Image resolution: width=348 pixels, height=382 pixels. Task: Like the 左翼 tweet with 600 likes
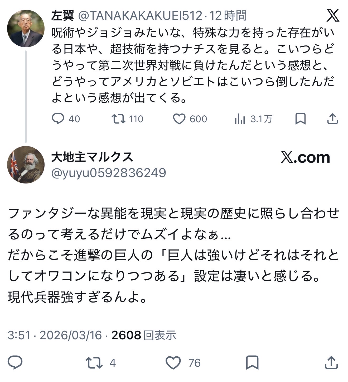pyautogui.click(x=179, y=119)
